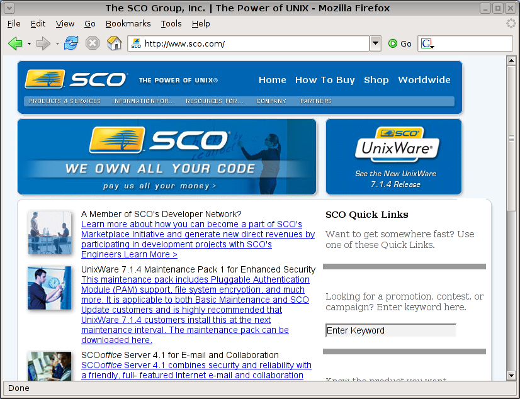Follow the How To Buy link

tap(325, 80)
